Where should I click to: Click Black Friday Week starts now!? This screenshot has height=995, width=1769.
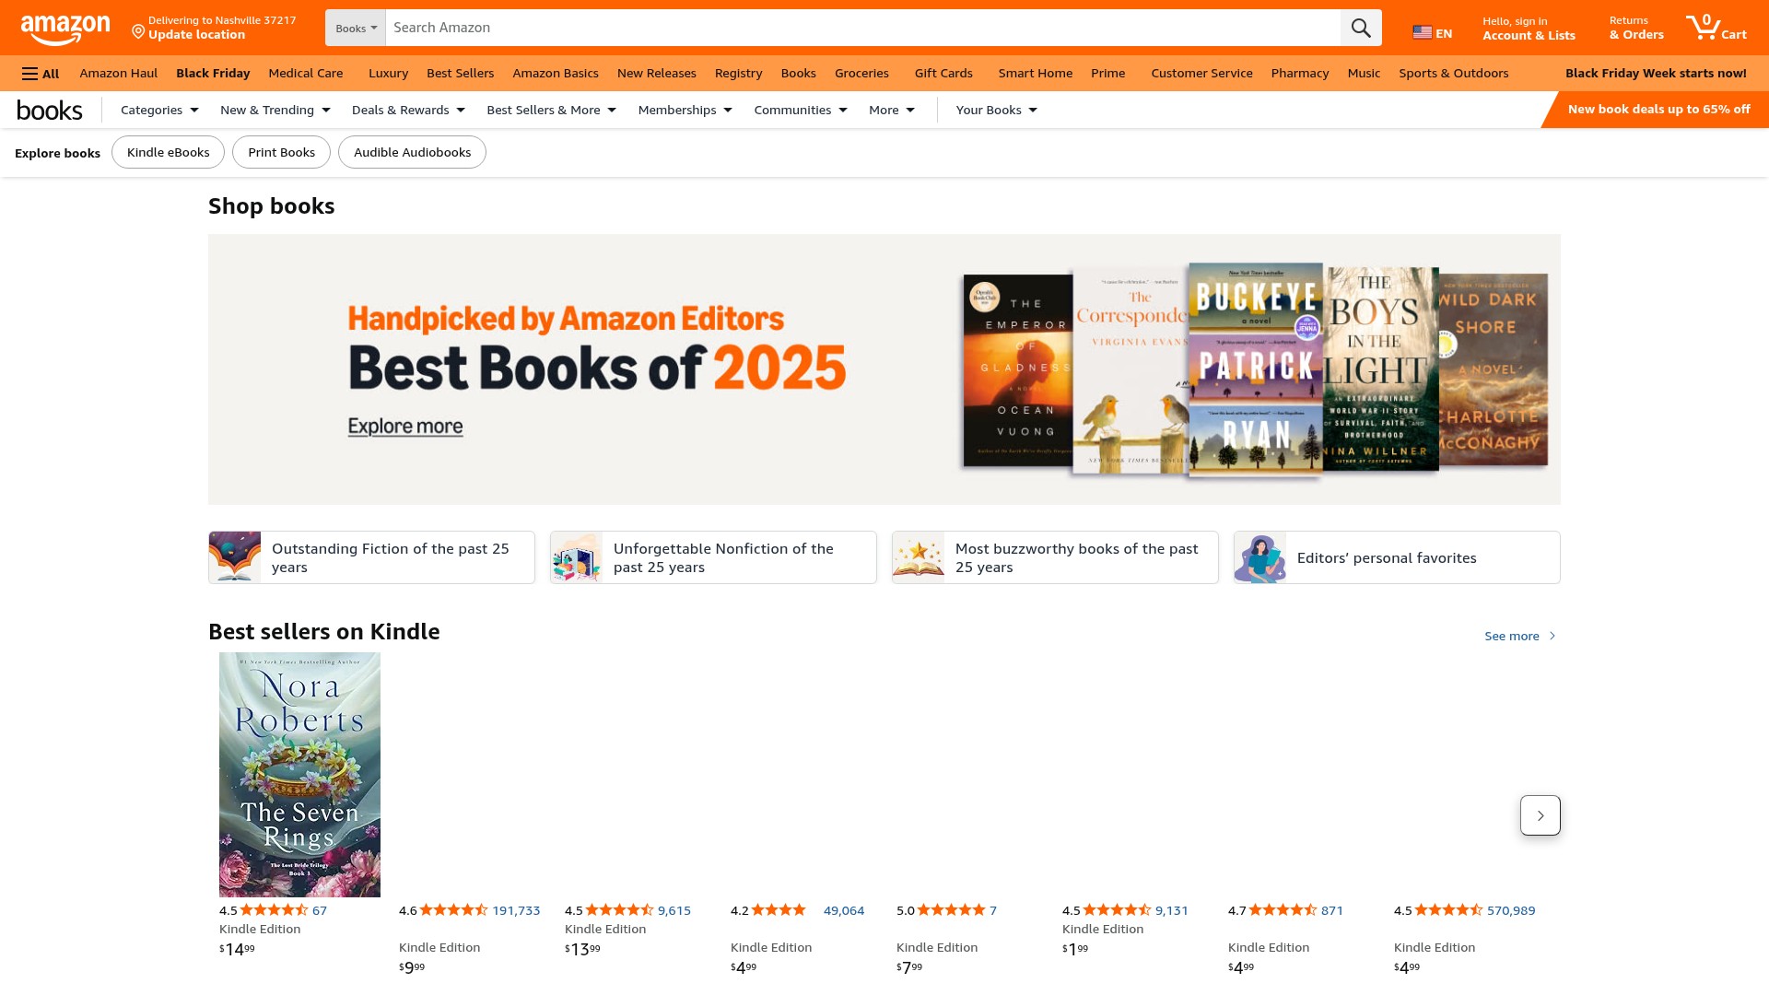tap(1656, 73)
